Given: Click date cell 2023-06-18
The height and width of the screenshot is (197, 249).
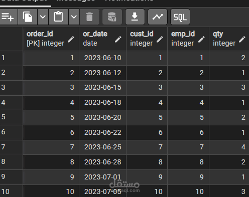Looking at the screenshot, I should pyautogui.click(x=102, y=102).
